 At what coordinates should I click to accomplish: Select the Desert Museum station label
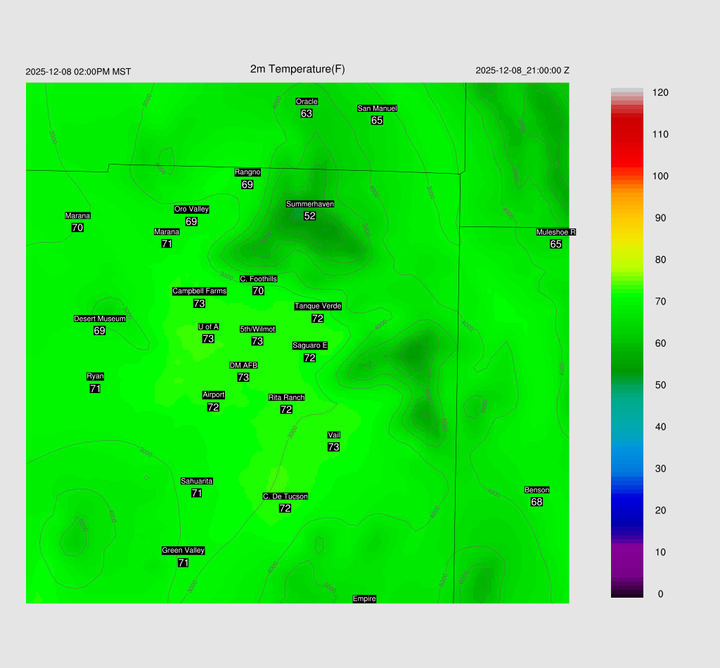(x=100, y=319)
